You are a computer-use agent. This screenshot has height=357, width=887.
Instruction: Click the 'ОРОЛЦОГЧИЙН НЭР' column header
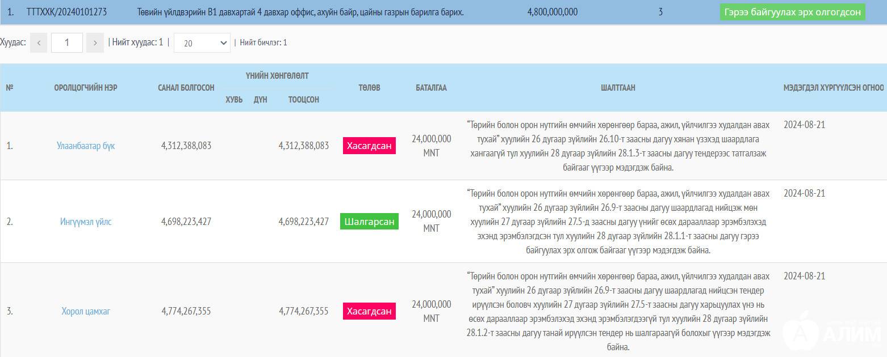(86, 88)
